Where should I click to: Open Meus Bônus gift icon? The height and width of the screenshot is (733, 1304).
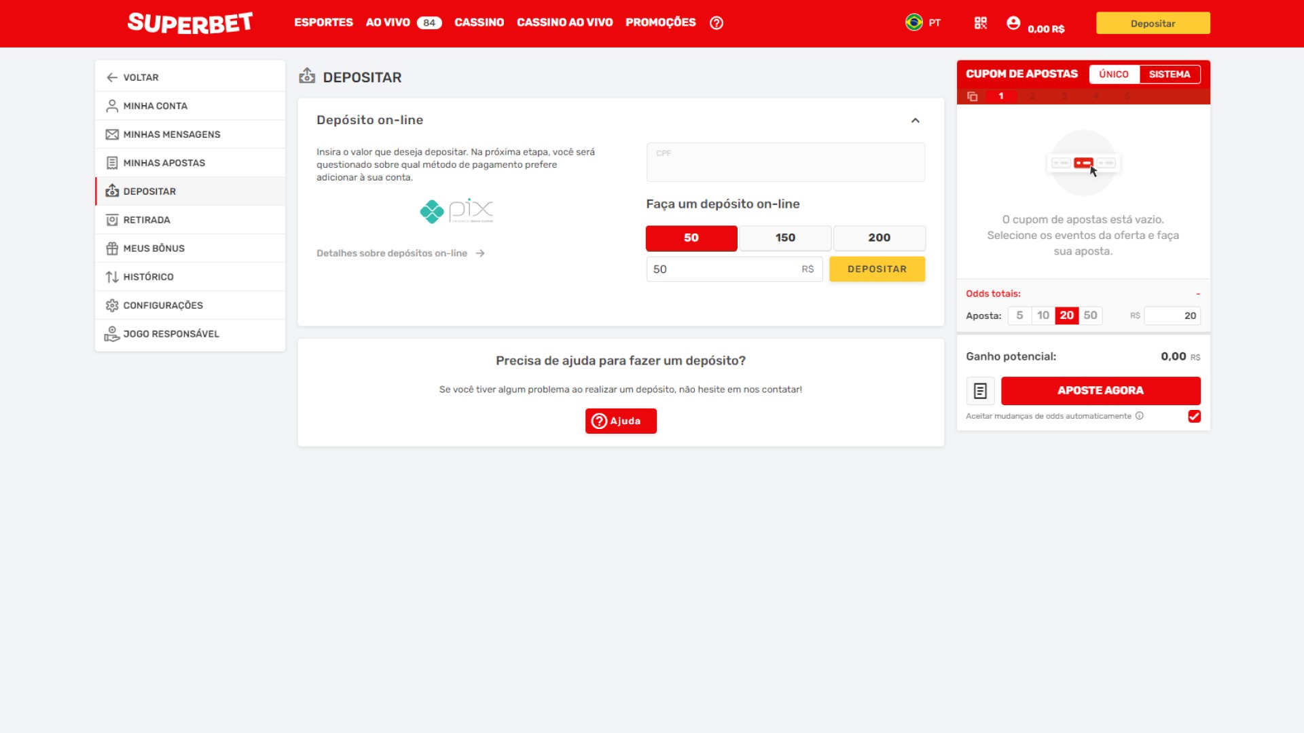112,248
